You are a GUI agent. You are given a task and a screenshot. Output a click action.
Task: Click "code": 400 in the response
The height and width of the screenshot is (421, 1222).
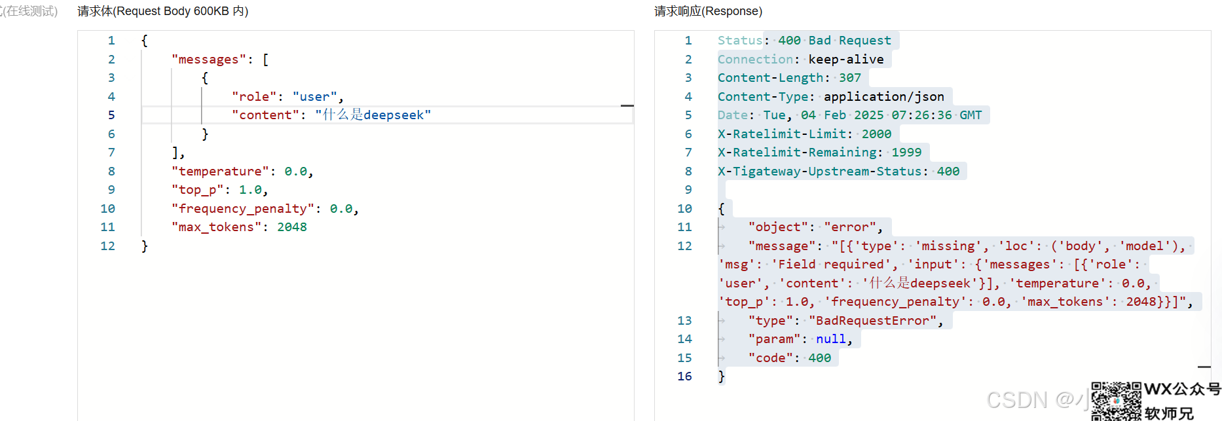789,358
